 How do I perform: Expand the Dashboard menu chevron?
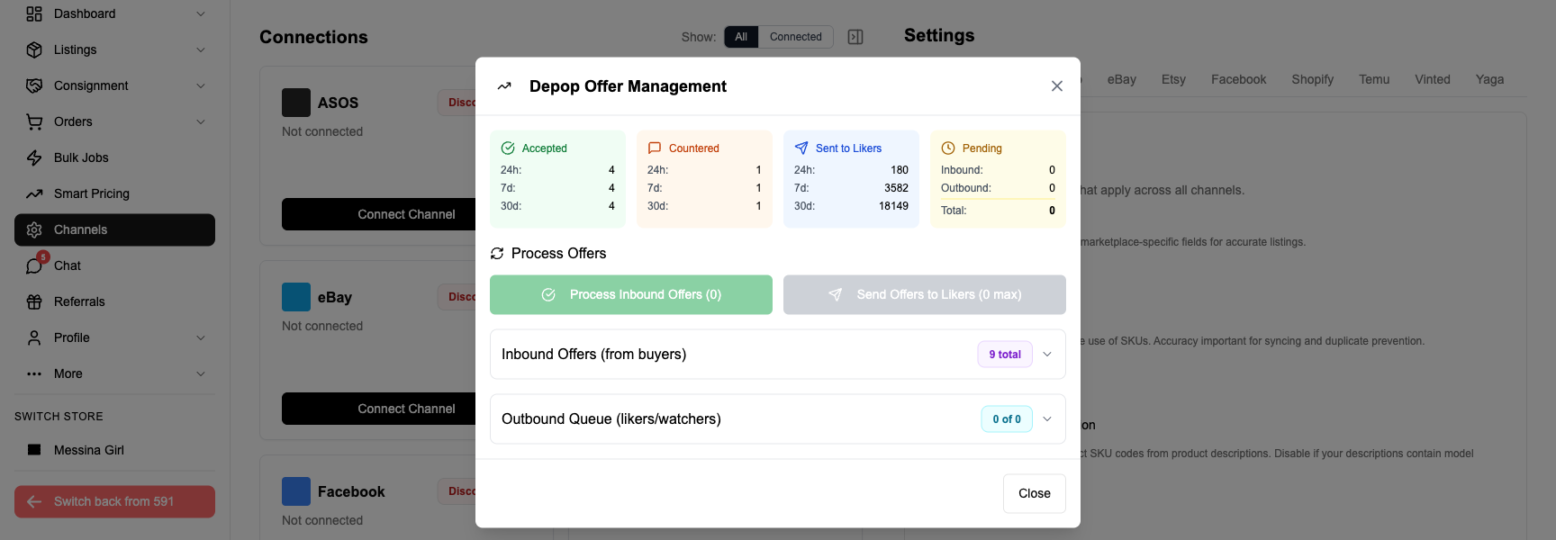(201, 13)
